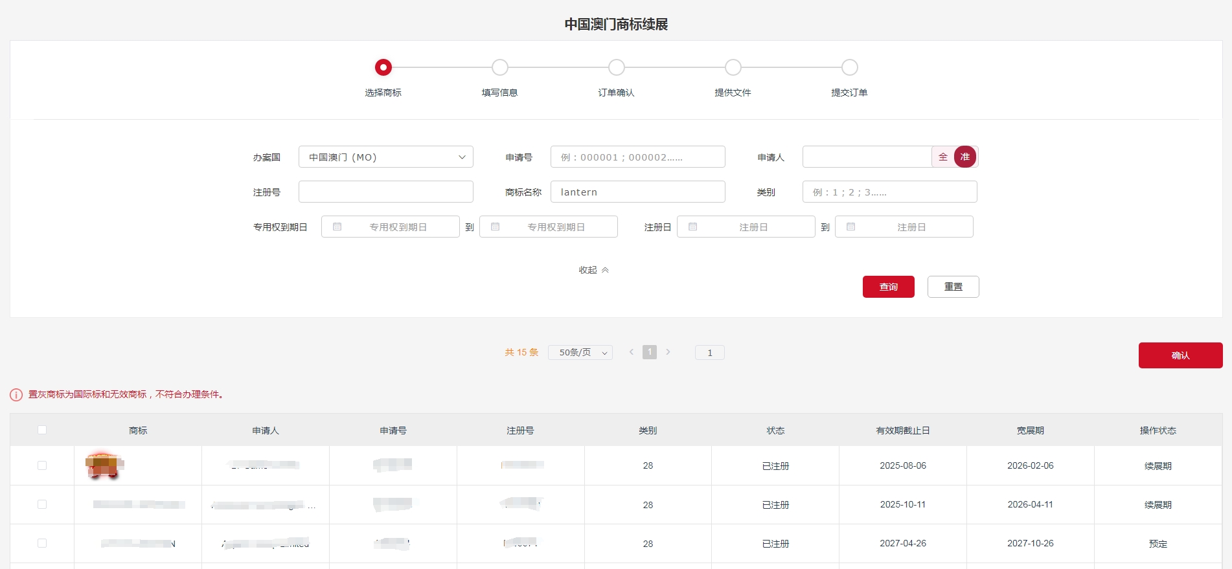Screen dimensions: 1232x569
Task: Click the 查询 search button
Action: (x=889, y=287)
